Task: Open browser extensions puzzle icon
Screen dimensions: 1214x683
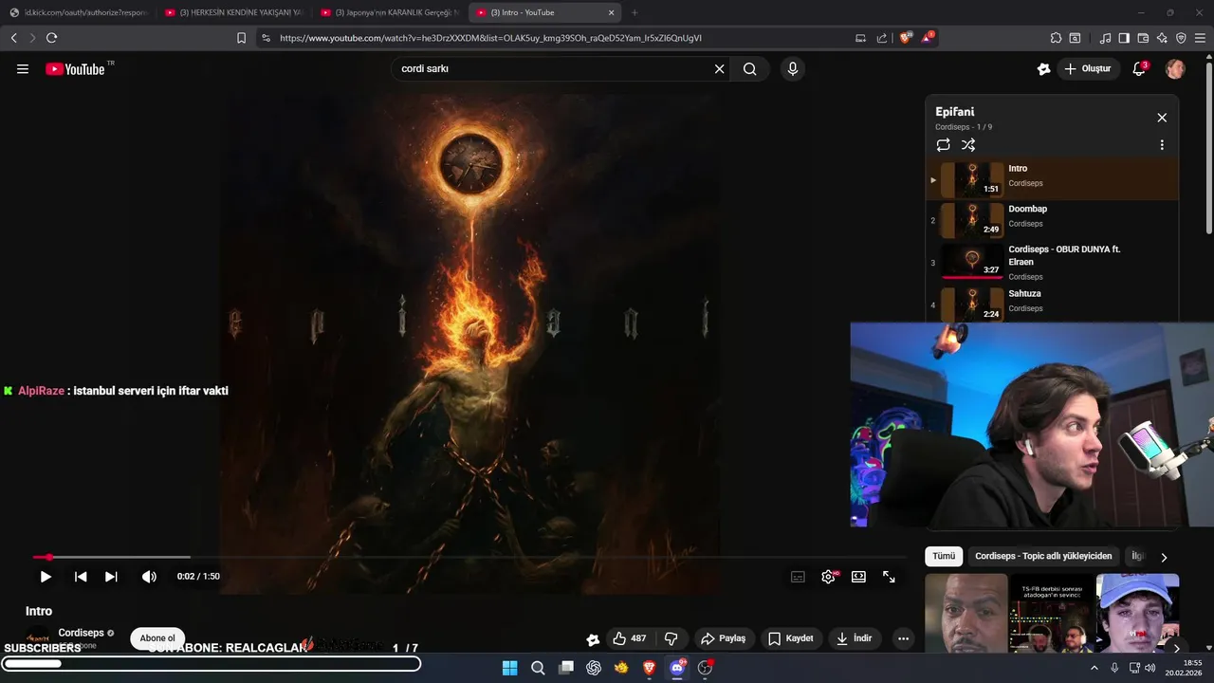Action: point(1056,38)
